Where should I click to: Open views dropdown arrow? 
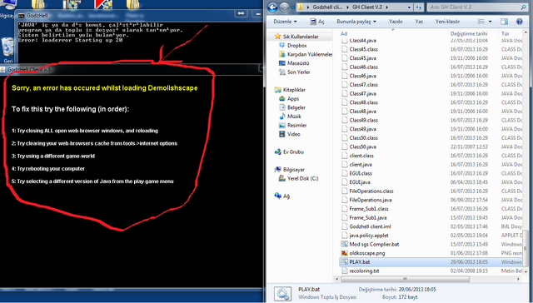coord(490,22)
